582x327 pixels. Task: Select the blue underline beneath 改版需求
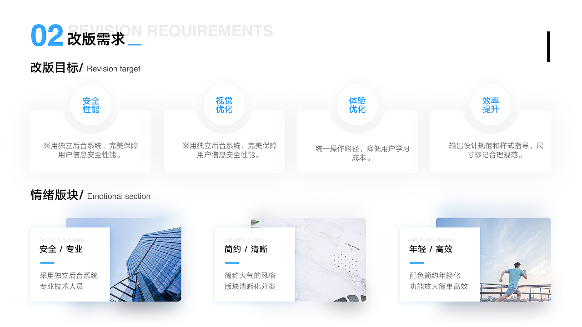tap(135, 45)
